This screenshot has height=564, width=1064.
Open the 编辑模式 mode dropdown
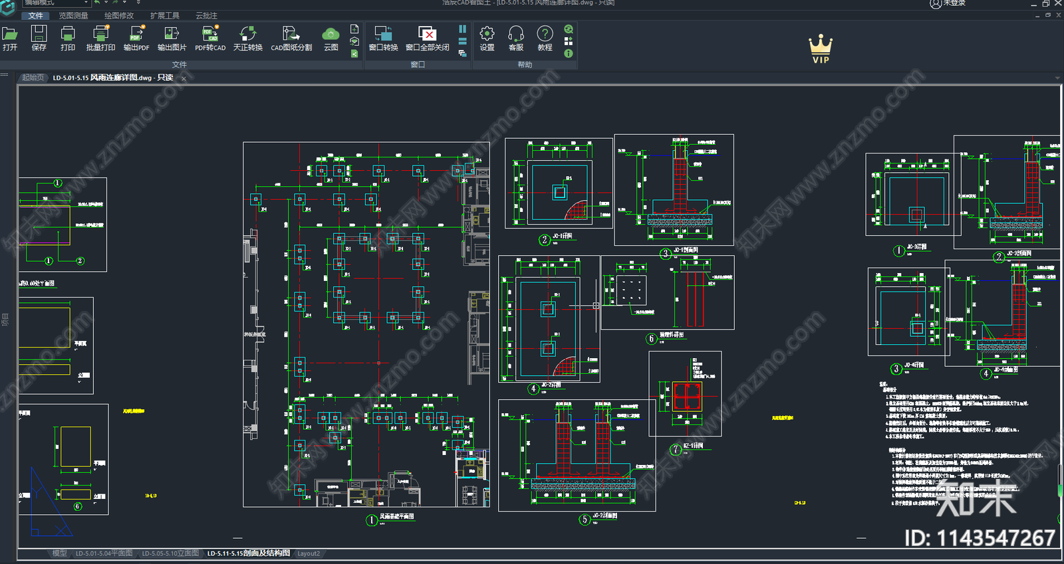(56, 3)
